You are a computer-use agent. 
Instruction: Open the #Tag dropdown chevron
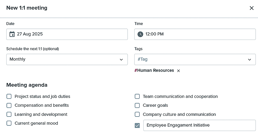[x=249, y=60]
